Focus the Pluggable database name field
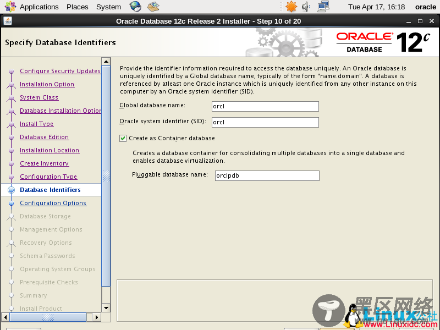 tap(267, 175)
